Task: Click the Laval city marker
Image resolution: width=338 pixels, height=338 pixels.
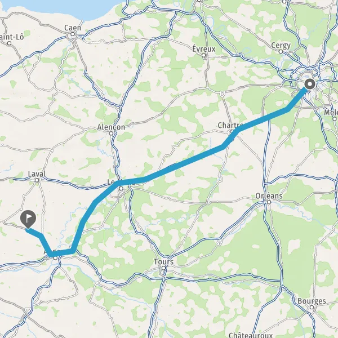Action: click(x=37, y=180)
